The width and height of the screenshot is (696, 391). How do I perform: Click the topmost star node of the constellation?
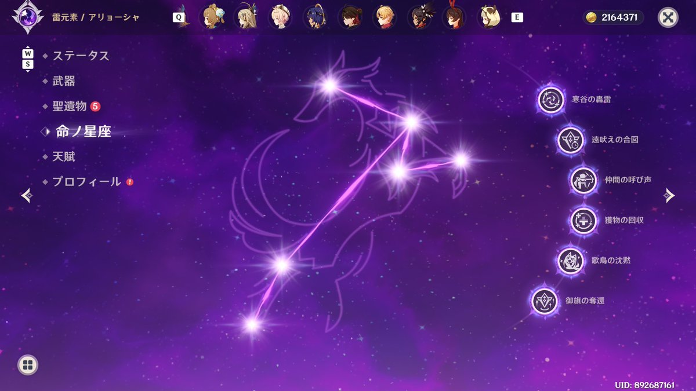pyautogui.click(x=329, y=86)
